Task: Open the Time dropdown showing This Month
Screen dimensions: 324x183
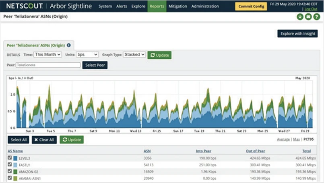Action: [x=47, y=54]
